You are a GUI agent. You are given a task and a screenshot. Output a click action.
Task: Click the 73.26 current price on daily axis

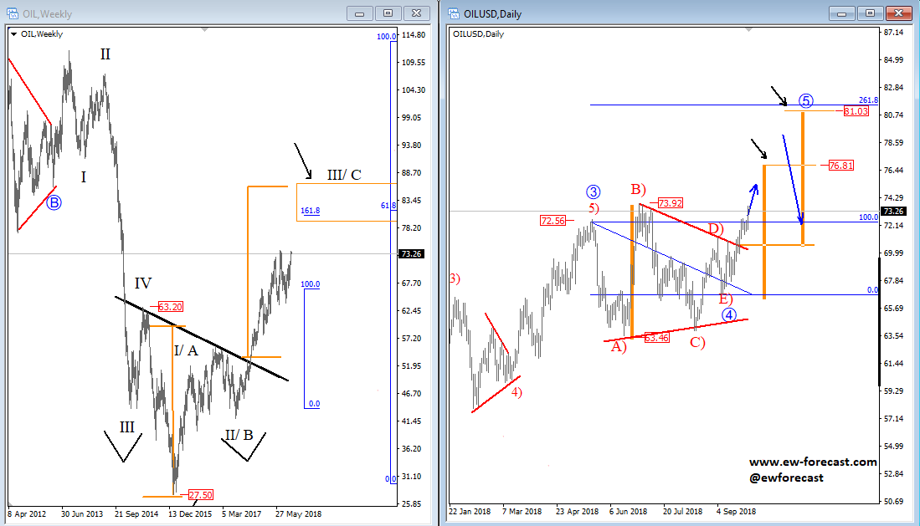pyautogui.click(x=895, y=211)
